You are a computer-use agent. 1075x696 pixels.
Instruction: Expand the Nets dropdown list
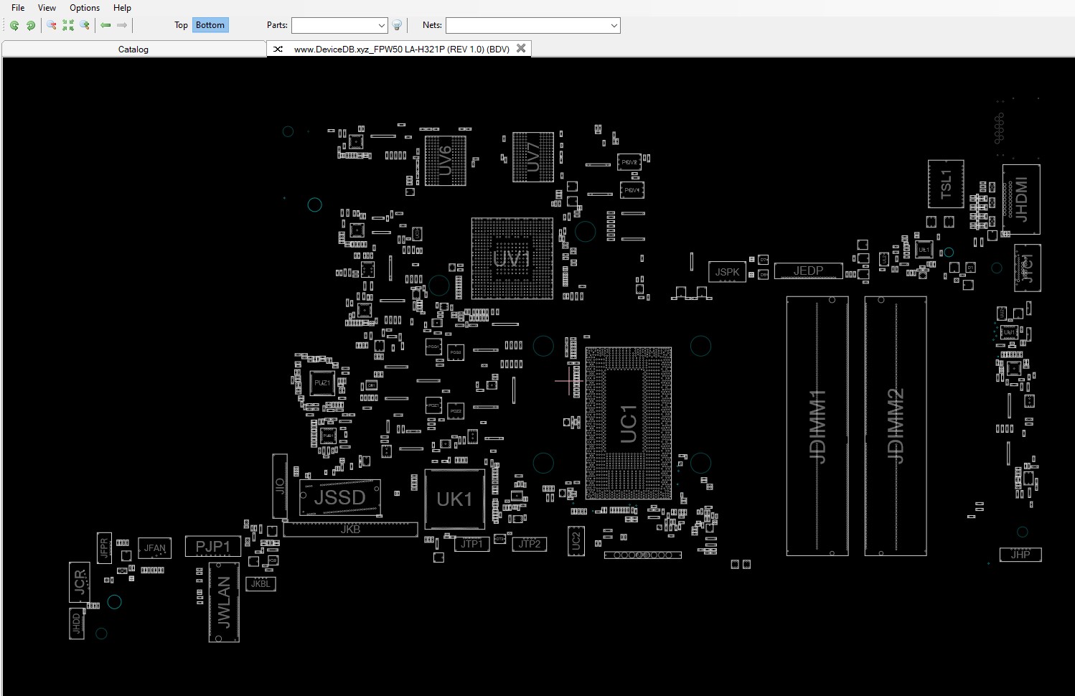pos(614,26)
